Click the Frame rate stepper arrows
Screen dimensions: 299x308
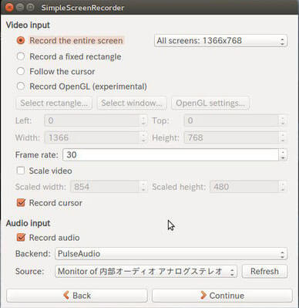coord(283,154)
